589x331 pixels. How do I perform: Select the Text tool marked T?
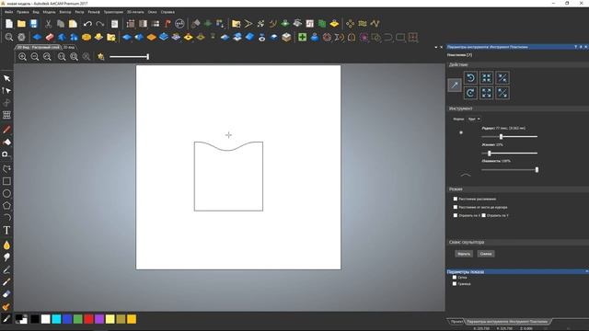point(6,231)
